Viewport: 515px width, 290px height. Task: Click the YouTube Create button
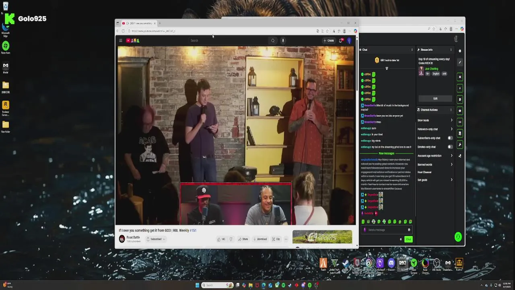tap(329, 40)
